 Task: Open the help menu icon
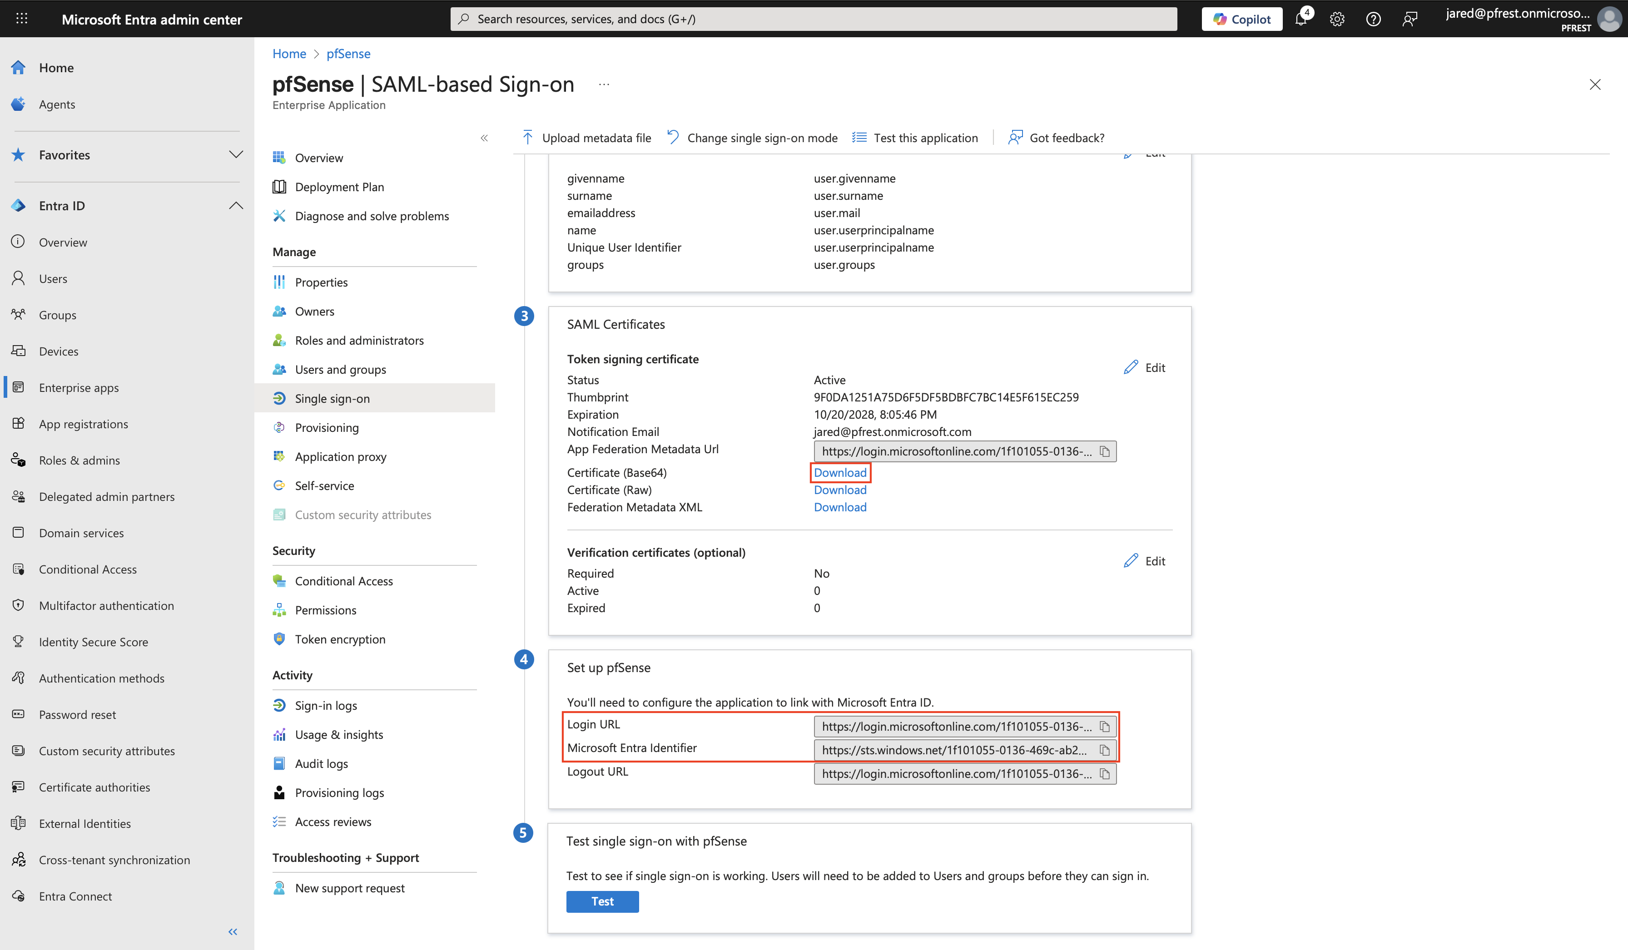(1374, 19)
